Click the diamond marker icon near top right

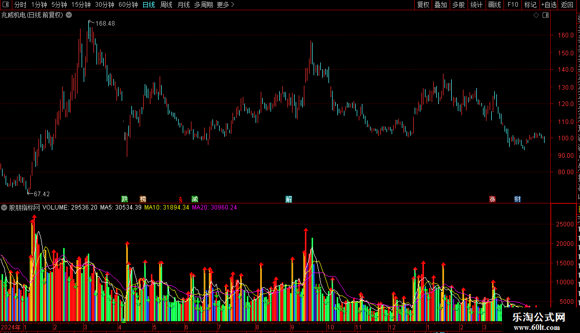pos(536,15)
